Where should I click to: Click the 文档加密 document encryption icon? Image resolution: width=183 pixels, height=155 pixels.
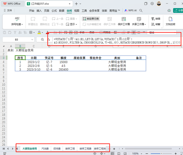tap(170, 19)
